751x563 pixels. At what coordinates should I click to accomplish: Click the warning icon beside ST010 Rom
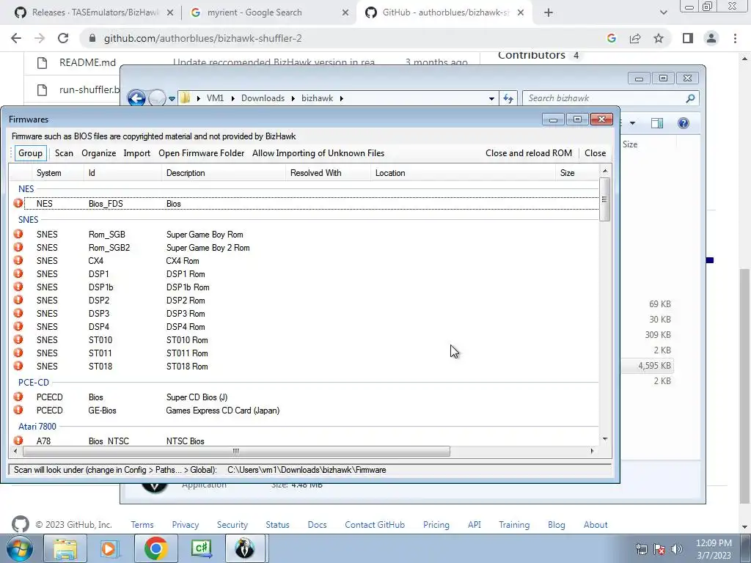pyautogui.click(x=18, y=339)
